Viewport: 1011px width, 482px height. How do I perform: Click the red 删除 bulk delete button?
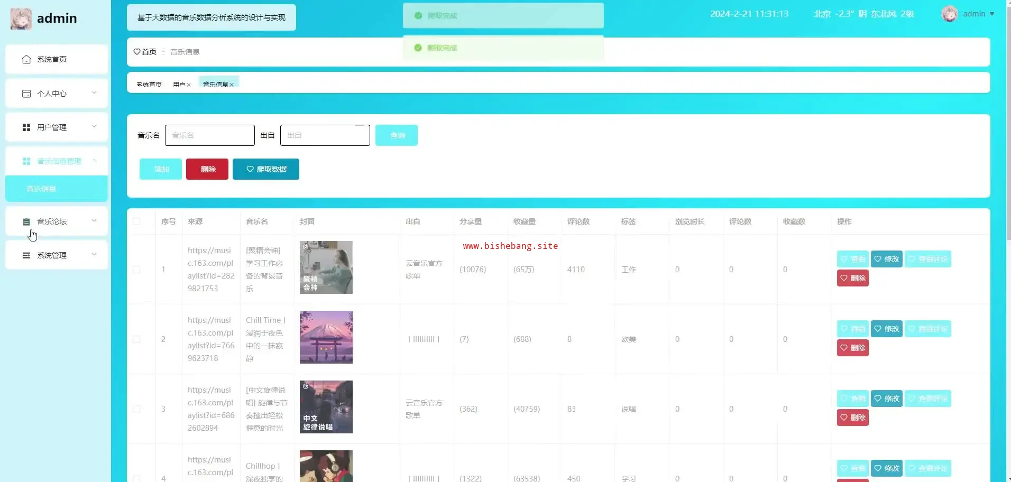tap(207, 169)
